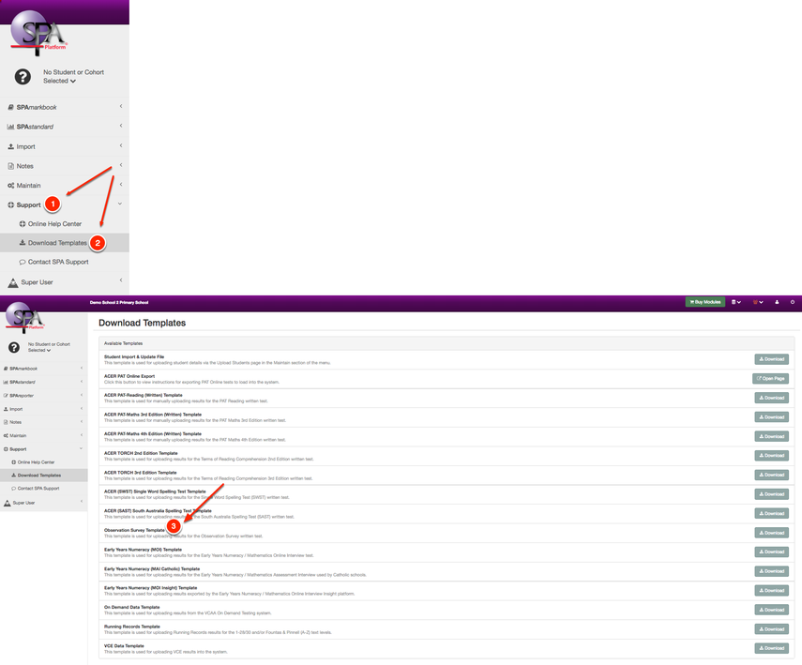The image size is (802, 665).
Task: Click the Import upload icon in sidebar
Action: coord(13,145)
